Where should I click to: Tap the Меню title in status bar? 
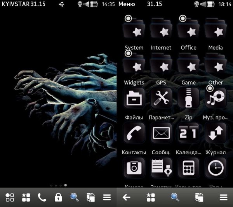coord(127,4)
